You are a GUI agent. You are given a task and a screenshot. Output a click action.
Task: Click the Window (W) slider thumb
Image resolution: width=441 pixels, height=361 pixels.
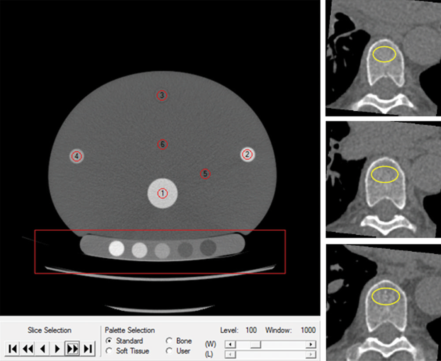coord(256,344)
